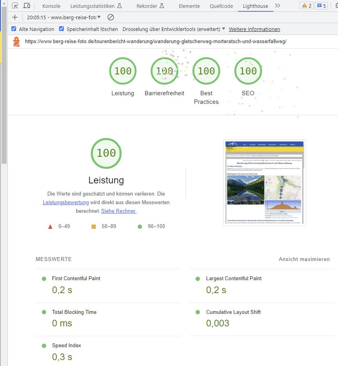
Task: Click the large Leistung 100 gauge
Action: (106, 153)
